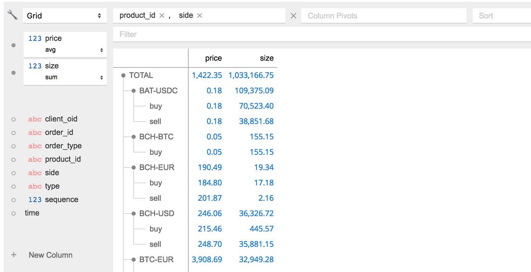Remove product_id from row pivots
This screenshot has height=272, width=531.
click(x=162, y=16)
